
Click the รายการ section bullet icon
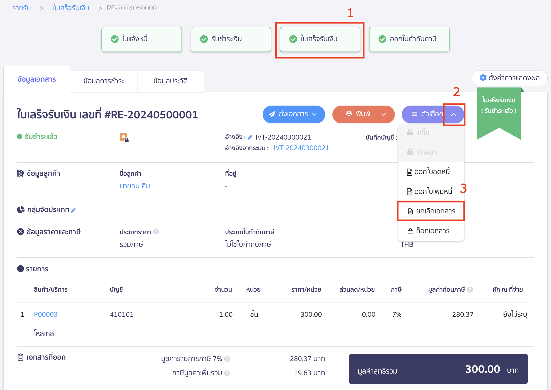point(20,269)
